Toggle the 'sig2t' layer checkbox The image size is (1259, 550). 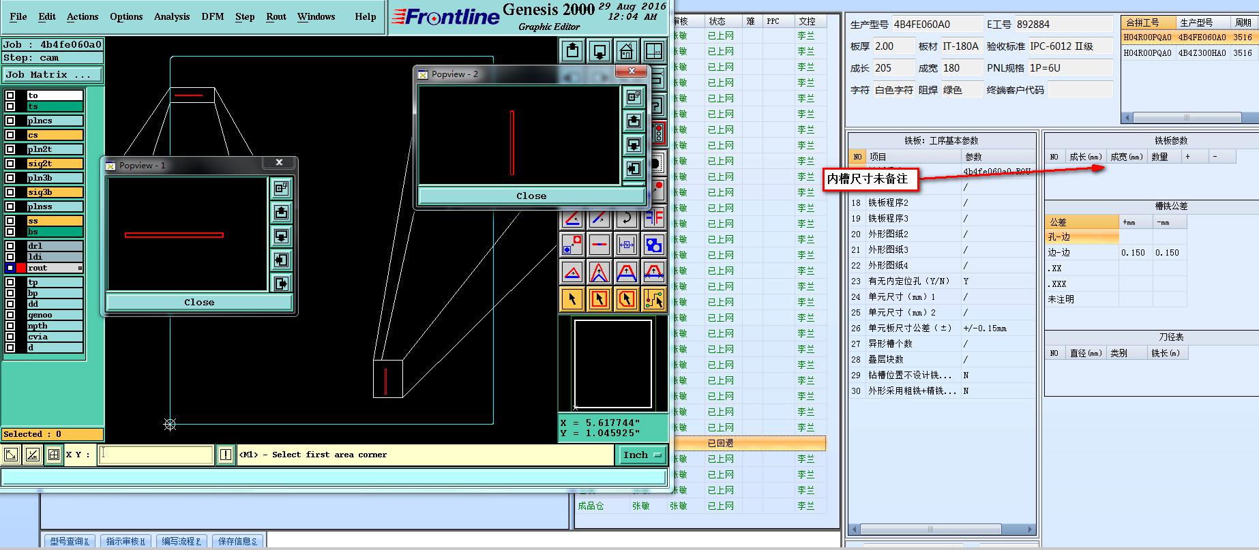[x=10, y=164]
